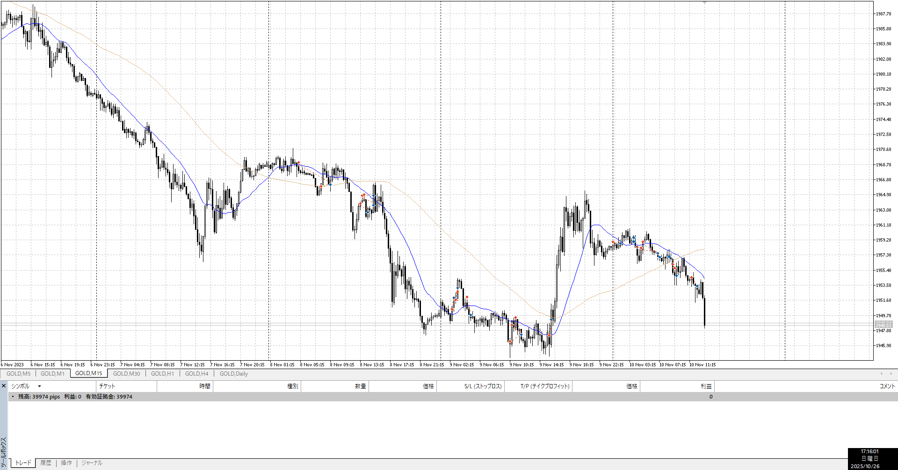
Task: Show the GOLD,H4 chart tab
Action: (196, 373)
